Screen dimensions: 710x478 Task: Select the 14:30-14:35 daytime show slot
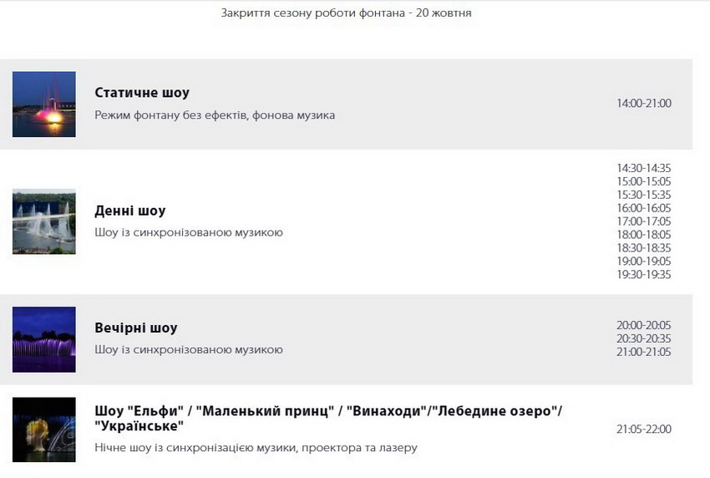[643, 168]
